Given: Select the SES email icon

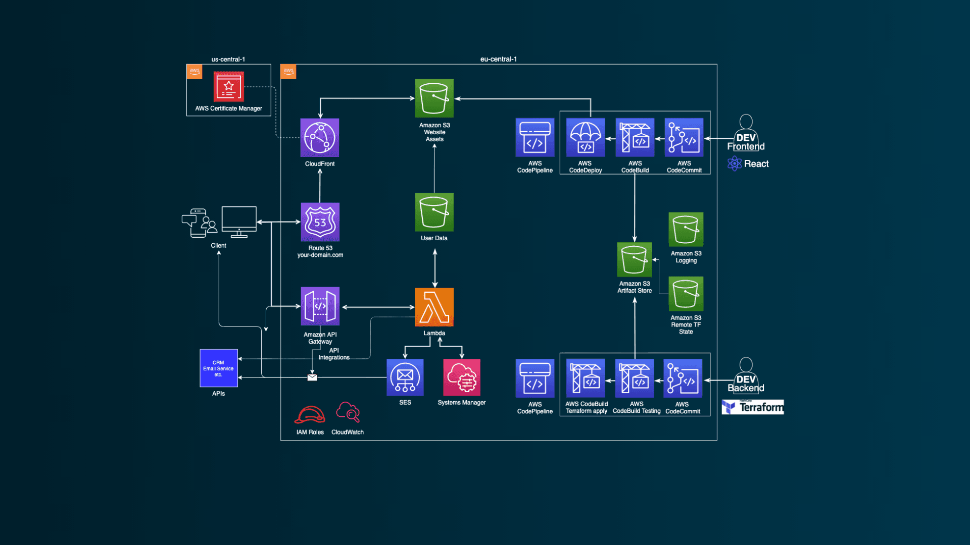Looking at the screenshot, I should (405, 377).
